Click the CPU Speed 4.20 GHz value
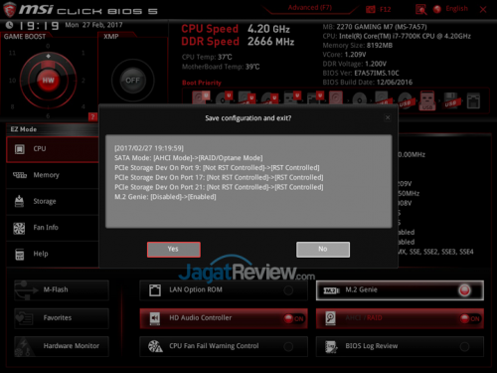 (268, 29)
